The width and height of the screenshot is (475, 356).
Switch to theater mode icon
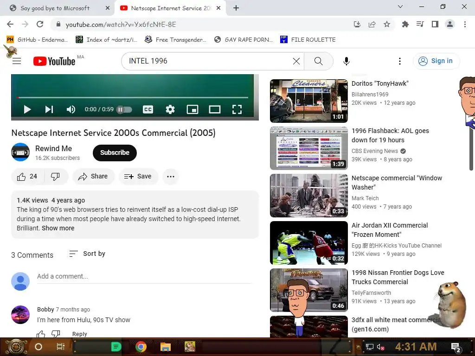pyautogui.click(x=215, y=109)
